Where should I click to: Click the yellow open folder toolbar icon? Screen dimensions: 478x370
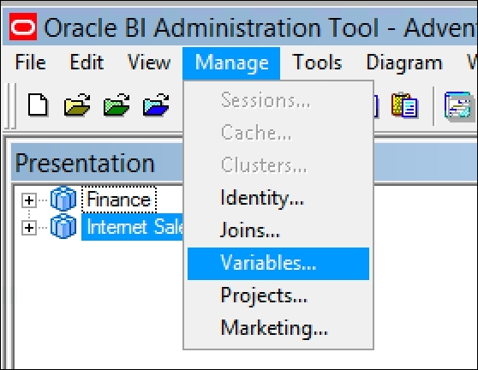pyautogui.click(x=77, y=104)
